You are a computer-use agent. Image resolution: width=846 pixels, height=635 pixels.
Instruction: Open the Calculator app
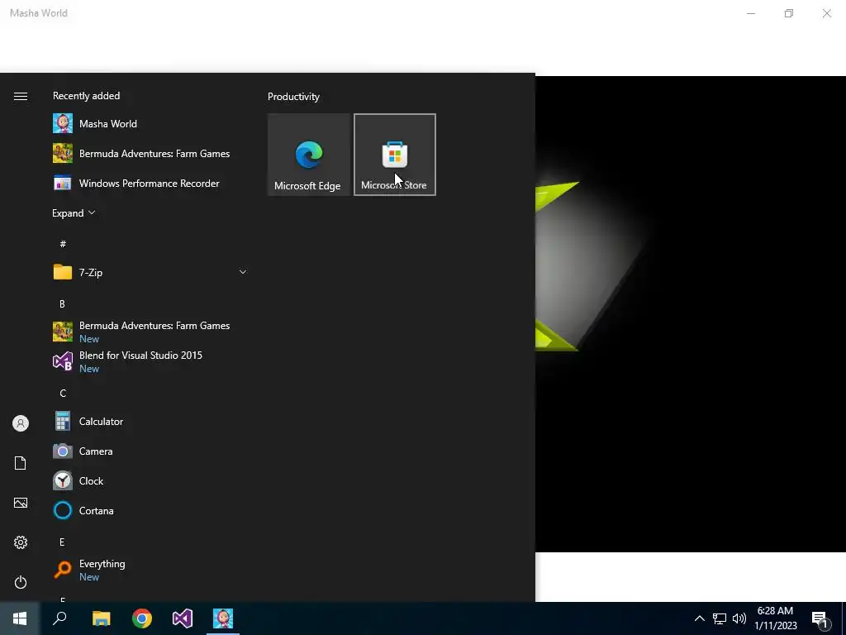pos(150,421)
